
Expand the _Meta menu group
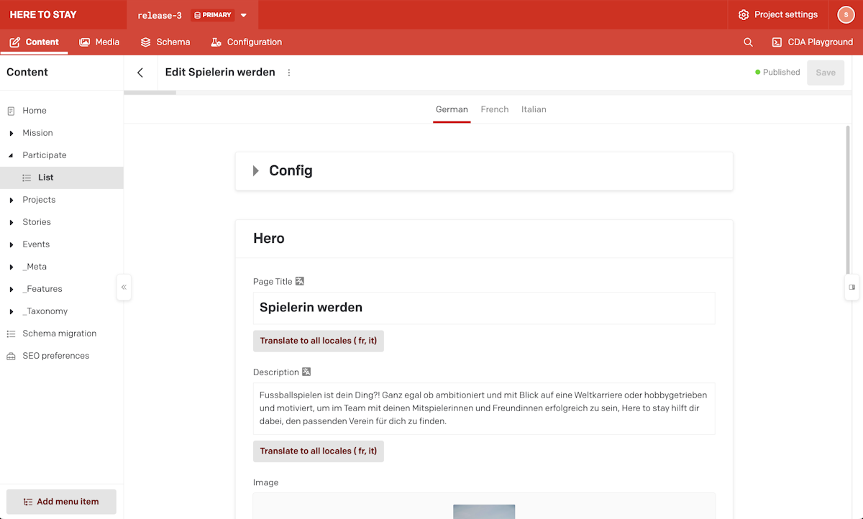tap(11, 267)
